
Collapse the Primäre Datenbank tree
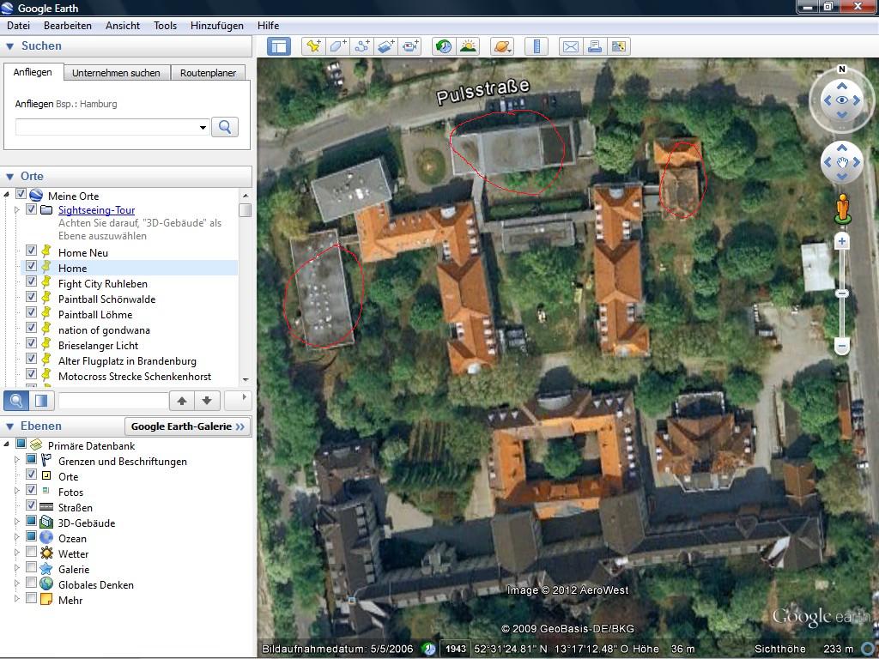[x=7, y=444]
